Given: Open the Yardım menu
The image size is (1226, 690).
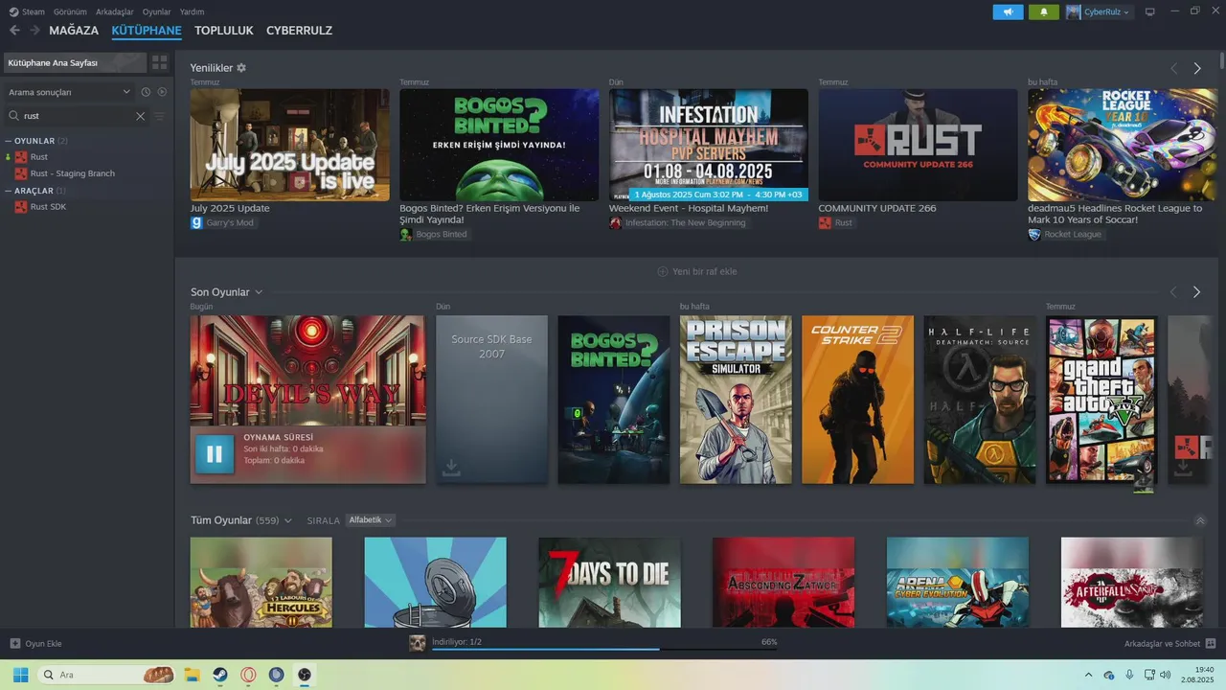Looking at the screenshot, I should coord(192,11).
